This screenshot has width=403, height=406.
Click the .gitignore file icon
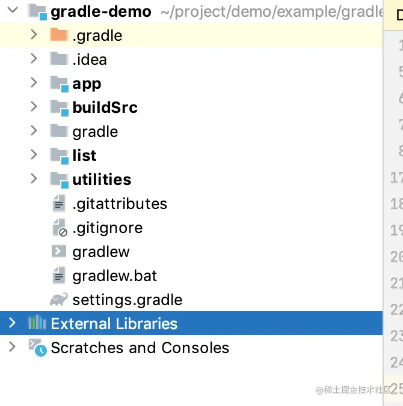click(x=59, y=228)
